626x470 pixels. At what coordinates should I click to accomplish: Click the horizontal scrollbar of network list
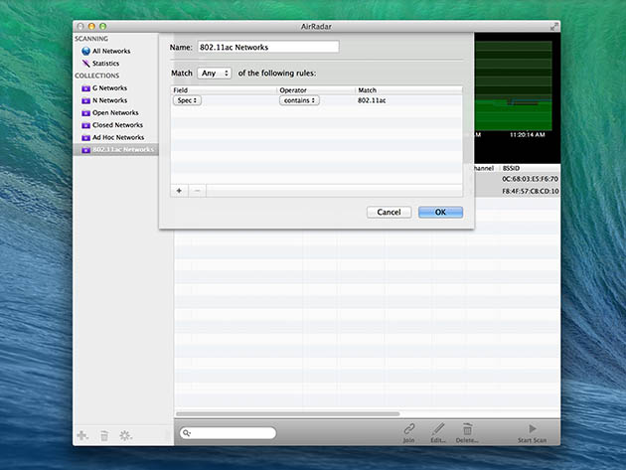(288, 414)
